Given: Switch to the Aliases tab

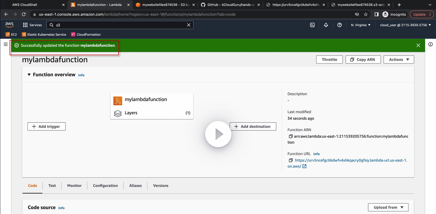Looking at the screenshot, I should click(x=135, y=186).
